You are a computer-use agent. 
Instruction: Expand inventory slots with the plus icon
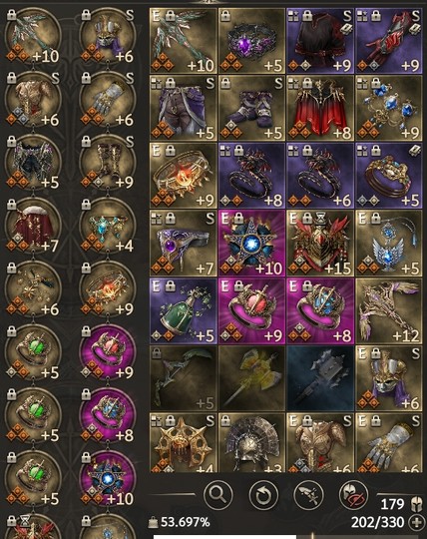click(x=416, y=522)
